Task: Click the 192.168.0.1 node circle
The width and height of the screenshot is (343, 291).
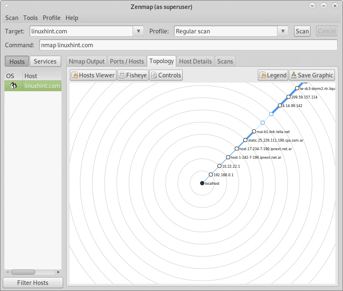Action: (x=211, y=175)
